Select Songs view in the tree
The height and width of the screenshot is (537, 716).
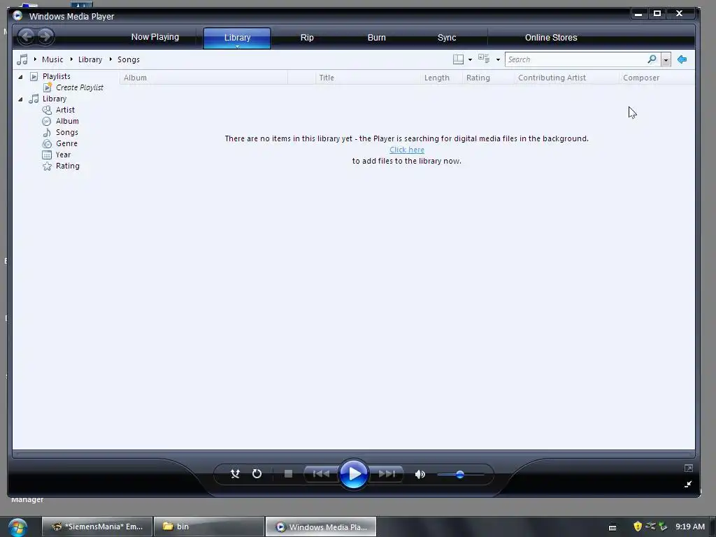[x=66, y=132]
